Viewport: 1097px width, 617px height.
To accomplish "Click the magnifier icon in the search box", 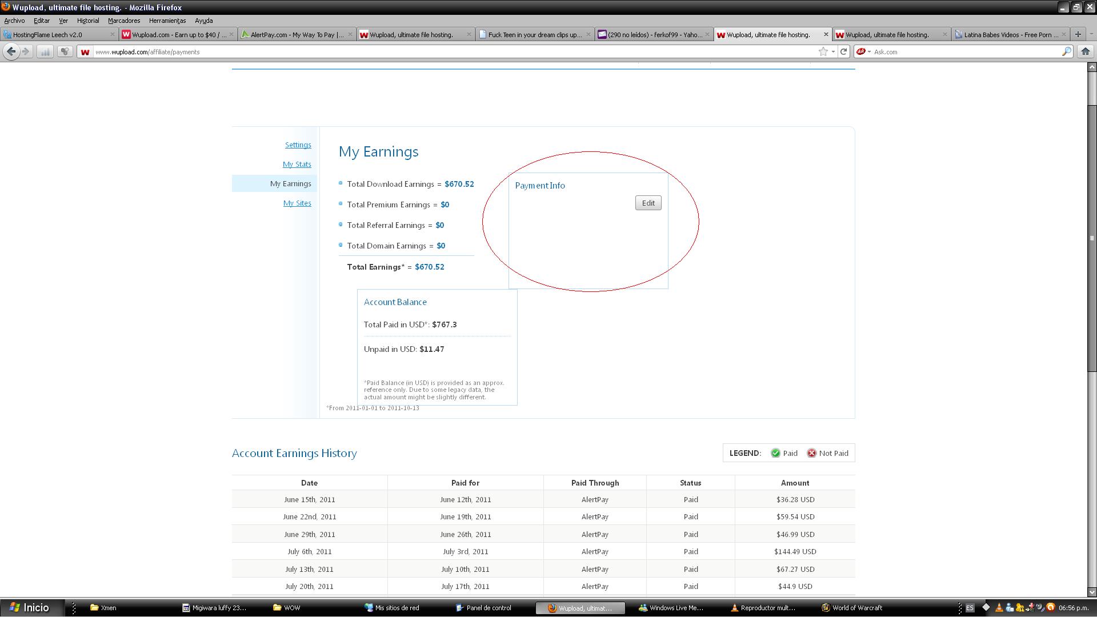I will click(1066, 51).
